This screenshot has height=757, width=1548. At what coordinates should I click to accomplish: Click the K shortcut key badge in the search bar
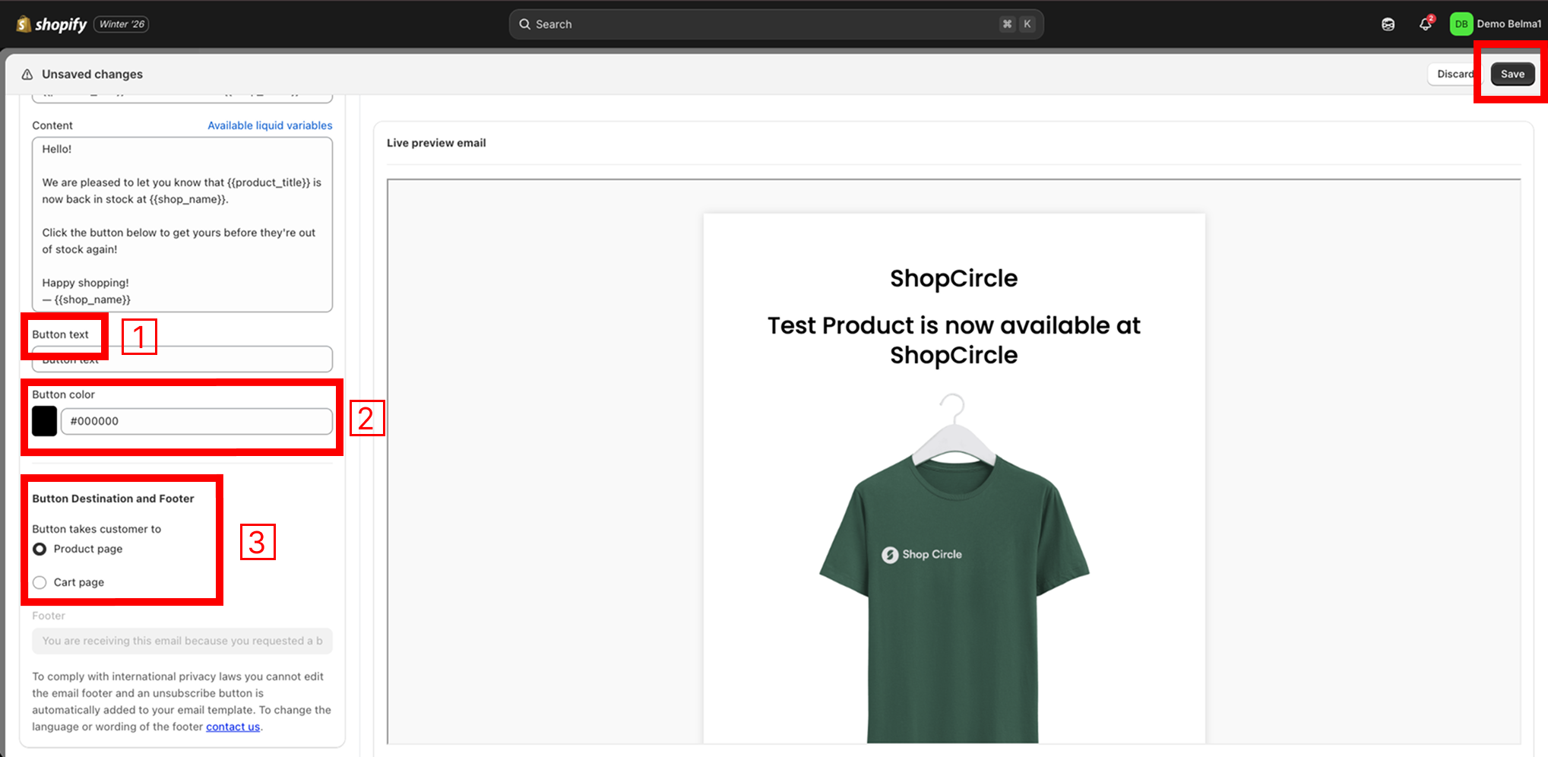[x=1027, y=24]
